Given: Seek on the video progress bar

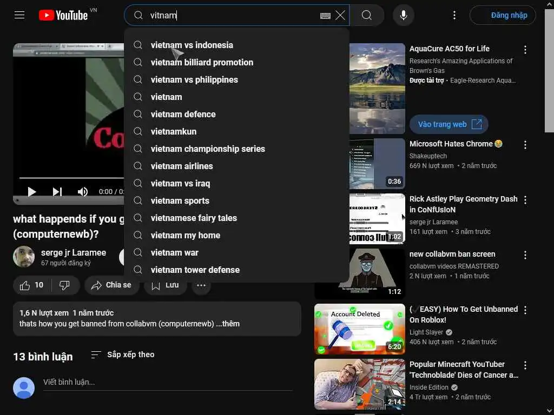Looking at the screenshot, I should click(72, 178).
